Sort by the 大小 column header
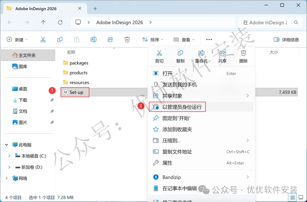The width and height of the screenshot is (307, 202). pyautogui.click(x=274, y=52)
